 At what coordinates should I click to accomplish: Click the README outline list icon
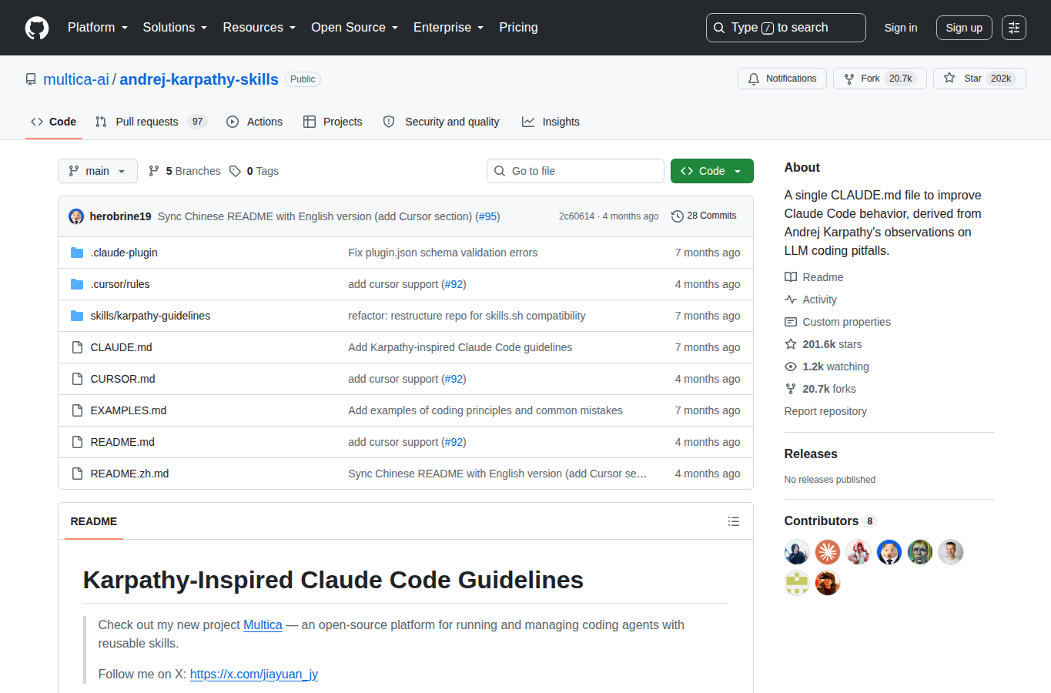tap(734, 521)
